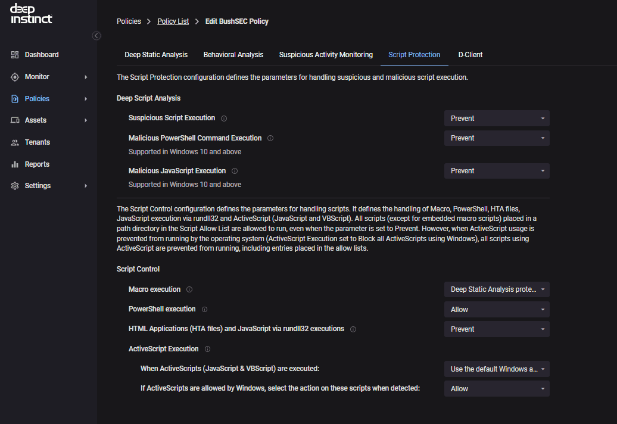Viewport: 617px width, 424px height.
Task: Click the Malicious PowerShell Command Execution label
Action: pyautogui.click(x=195, y=138)
